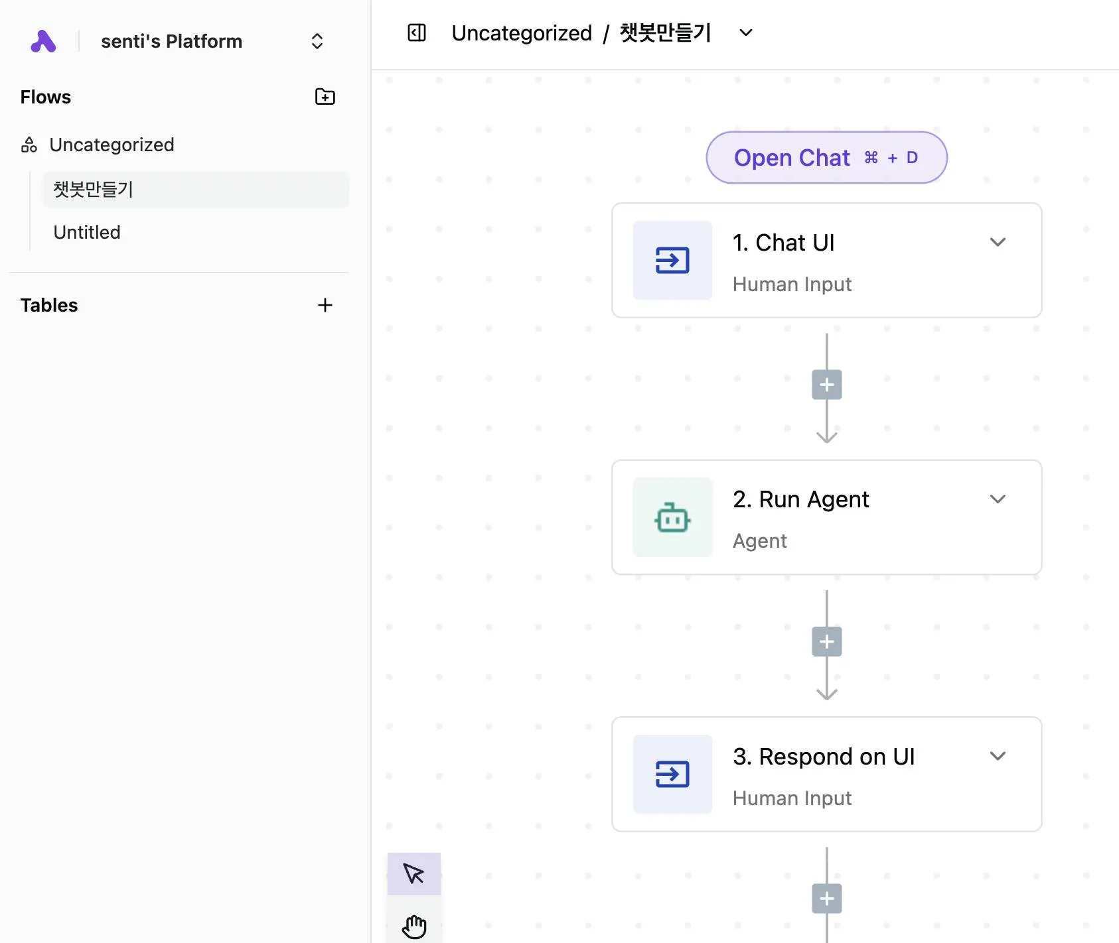Image resolution: width=1119 pixels, height=943 pixels.
Task: Open the 챗봇만들기 breadcrumb dropdown
Action: (x=745, y=32)
